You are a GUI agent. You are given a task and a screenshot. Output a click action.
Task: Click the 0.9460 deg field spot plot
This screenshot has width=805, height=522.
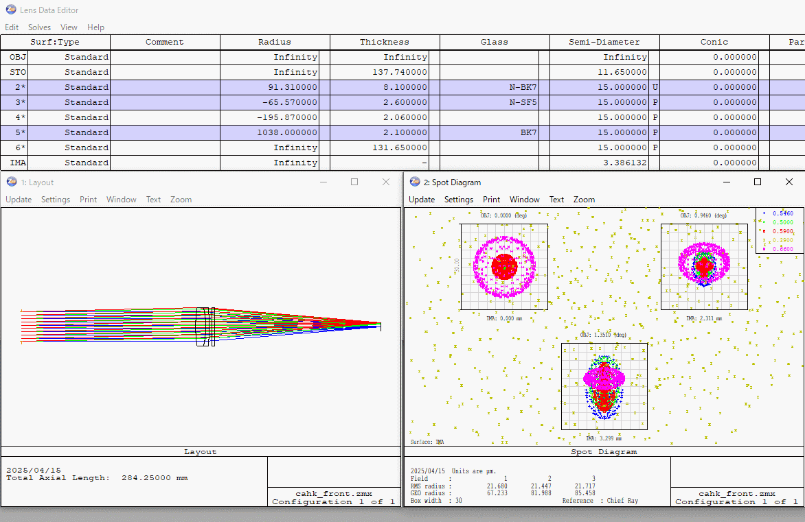(x=704, y=267)
